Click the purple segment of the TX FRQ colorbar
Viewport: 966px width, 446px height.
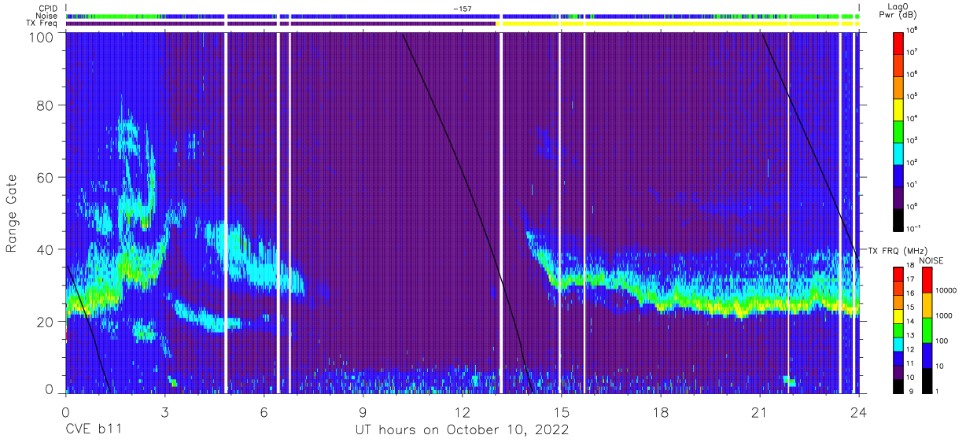point(898,372)
